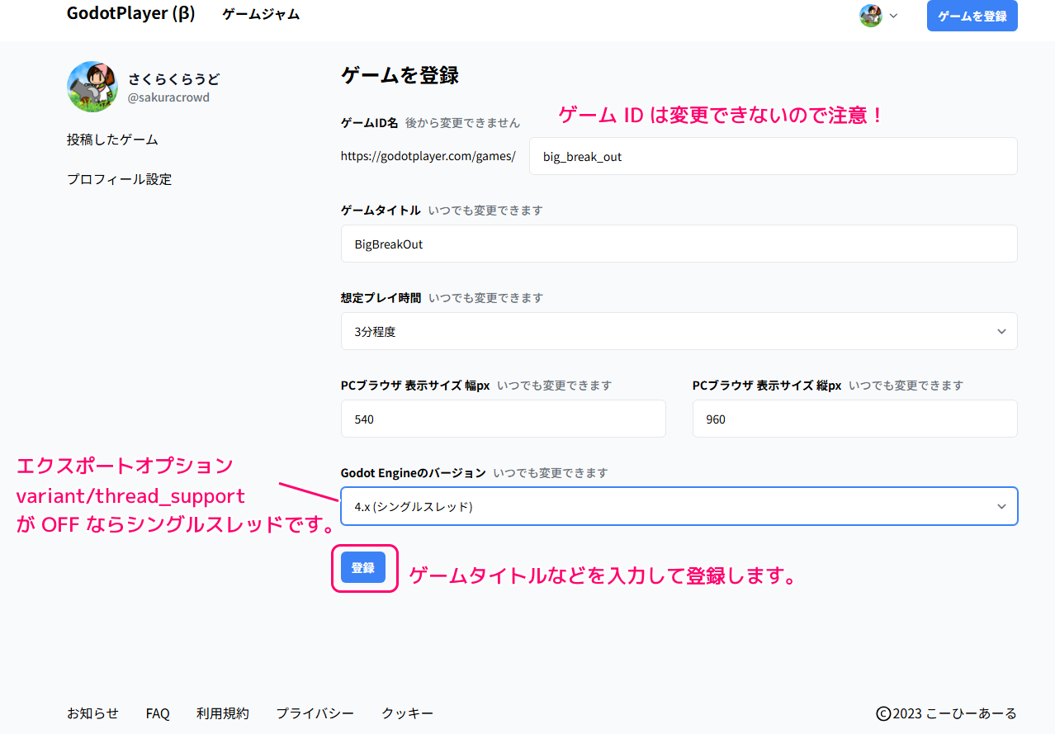Viewport: 1055px width, 734px height.
Task: Click the ゲームを登録 header button
Action: point(972,16)
